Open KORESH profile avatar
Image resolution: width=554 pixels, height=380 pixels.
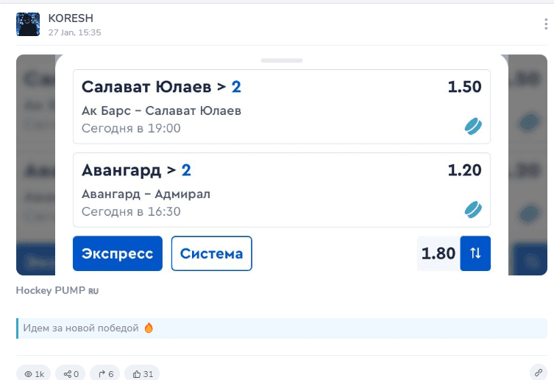click(28, 24)
